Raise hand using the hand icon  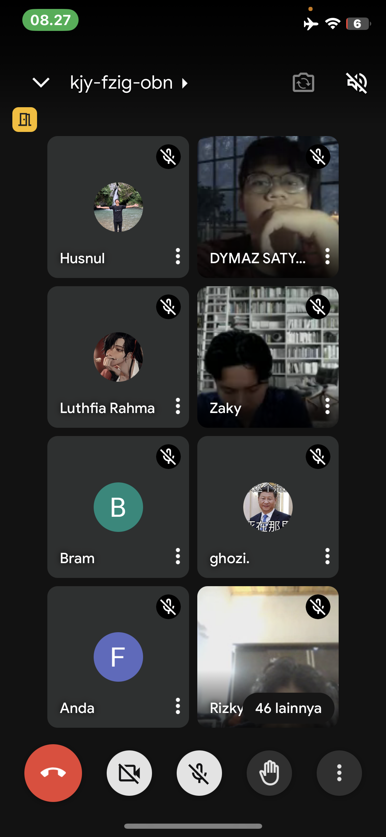click(269, 773)
